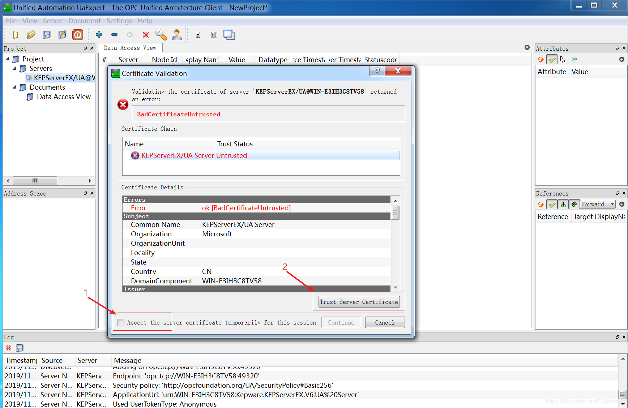This screenshot has width=628, height=408.
Task: Toggle the green checkmark in References panel
Action: pos(552,205)
